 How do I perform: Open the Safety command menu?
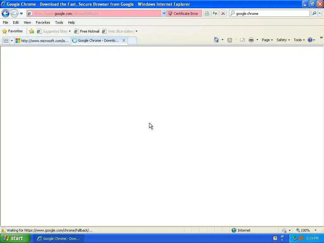coord(283,40)
